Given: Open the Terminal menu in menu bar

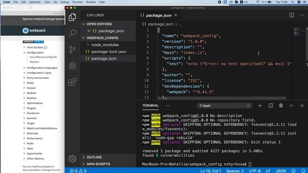Looking at the screenshot, I should coord(77,2).
